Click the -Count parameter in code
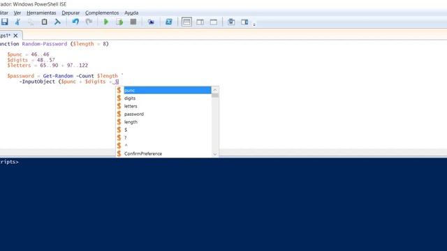Image resolution: width=447 pixels, height=251 pixels. coord(85,76)
